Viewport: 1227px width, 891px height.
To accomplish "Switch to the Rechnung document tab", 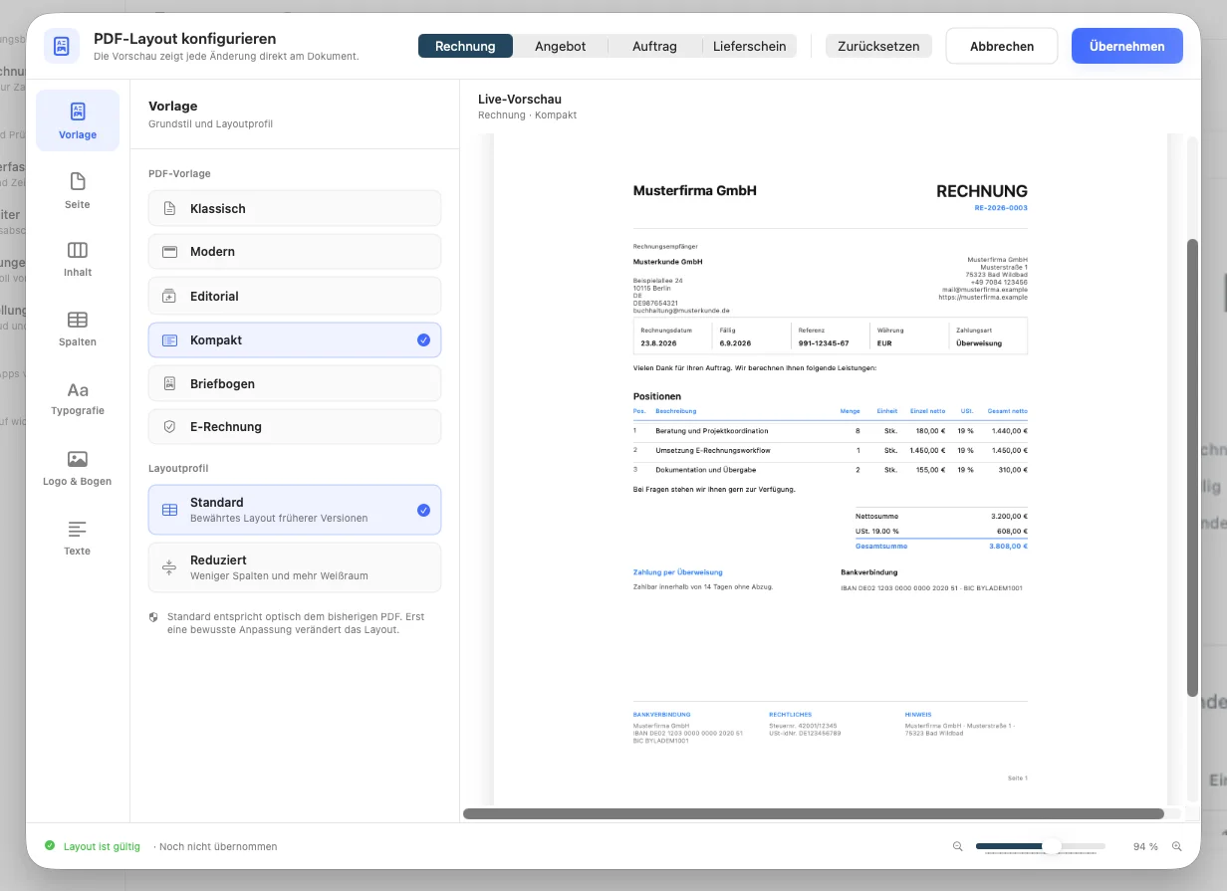I will [465, 46].
